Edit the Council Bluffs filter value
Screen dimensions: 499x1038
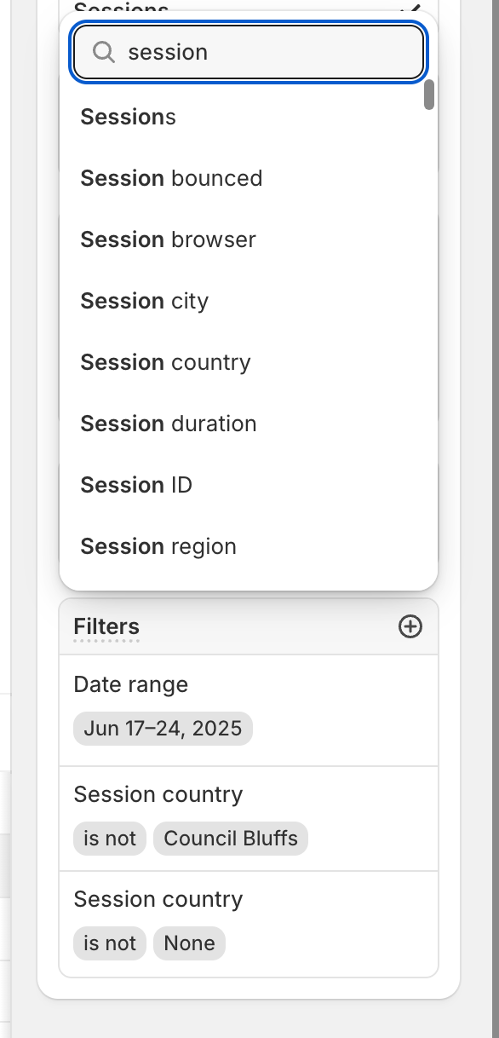point(231,839)
